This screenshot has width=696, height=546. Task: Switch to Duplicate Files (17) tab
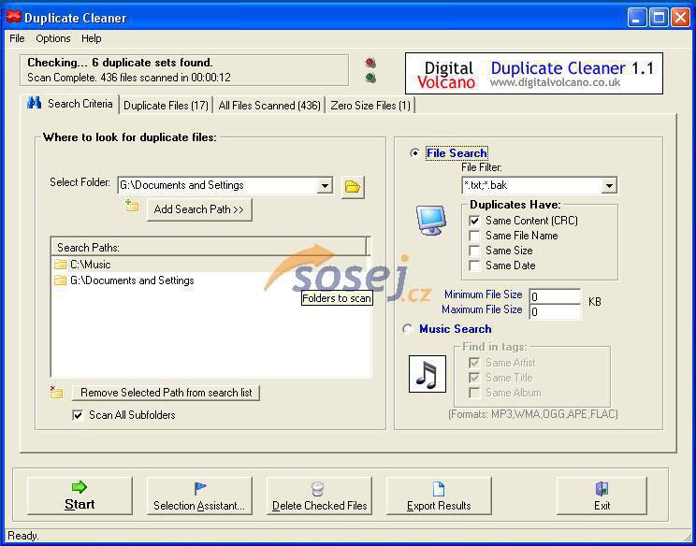tap(166, 106)
